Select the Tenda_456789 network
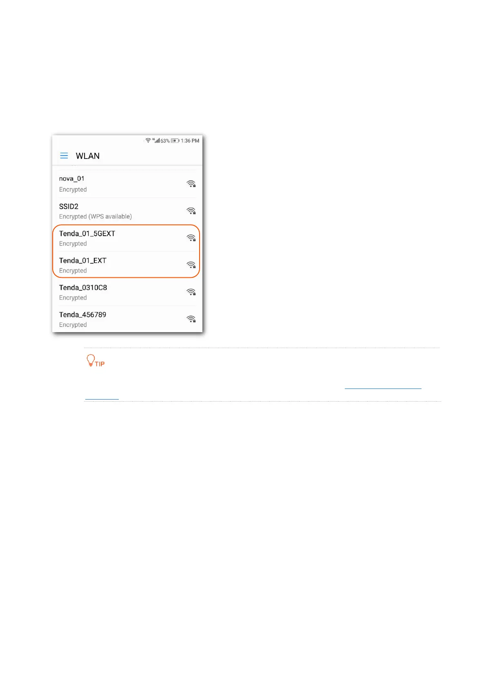The width and height of the screenshot is (486, 688). click(127, 319)
